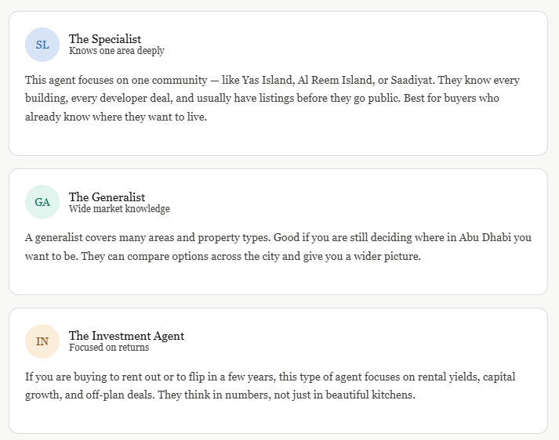559x440 pixels.
Task: Click the orange IN avatar icon
Action: [42, 341]
